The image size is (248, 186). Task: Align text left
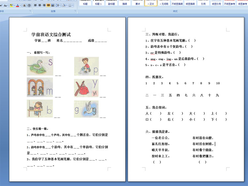(x=35, y=5)
